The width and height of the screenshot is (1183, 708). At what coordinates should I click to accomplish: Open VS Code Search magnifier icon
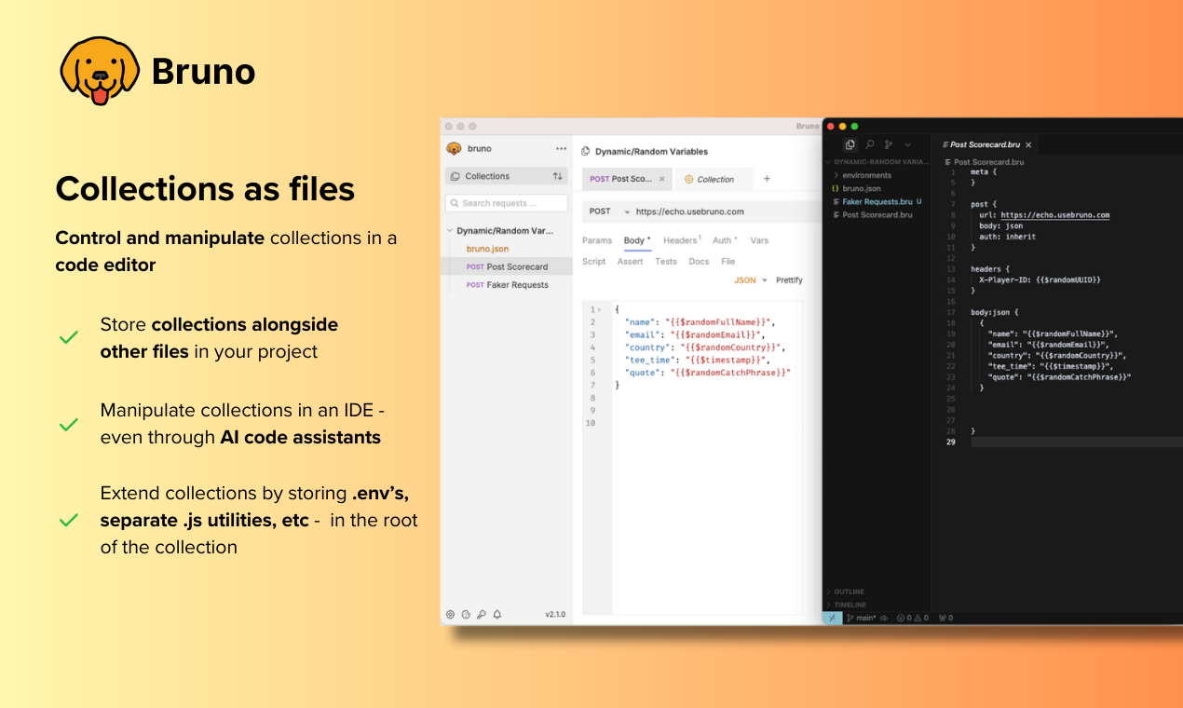869,144
